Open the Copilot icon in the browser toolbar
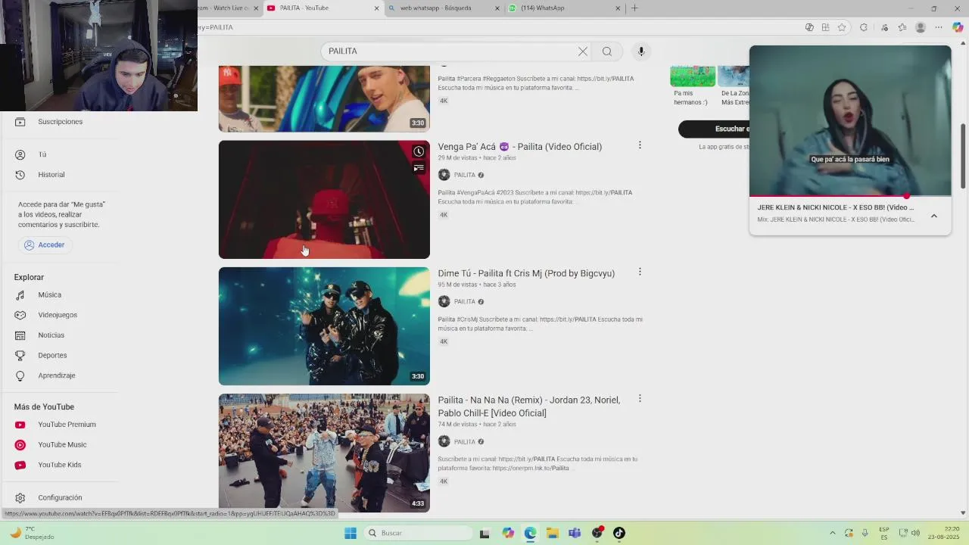The height and width of the screenshot is (545, 969). pos(958,27)
